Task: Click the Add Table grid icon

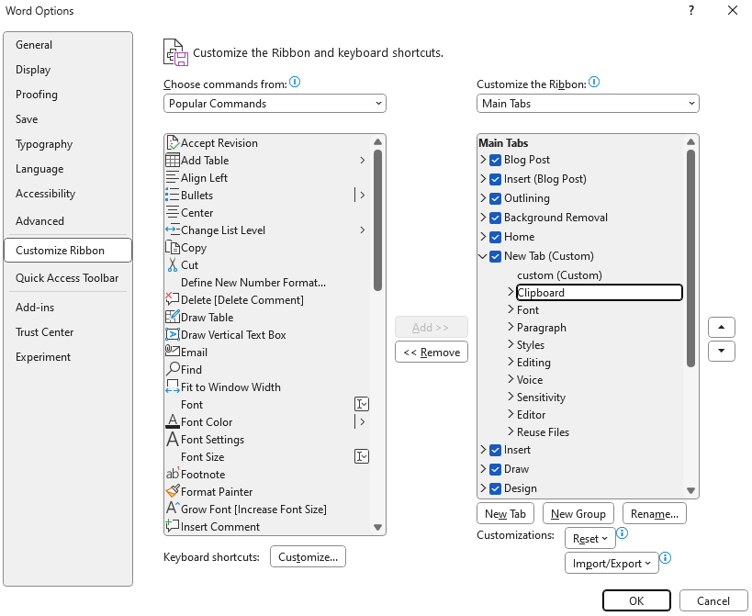Action: [173, 160]
